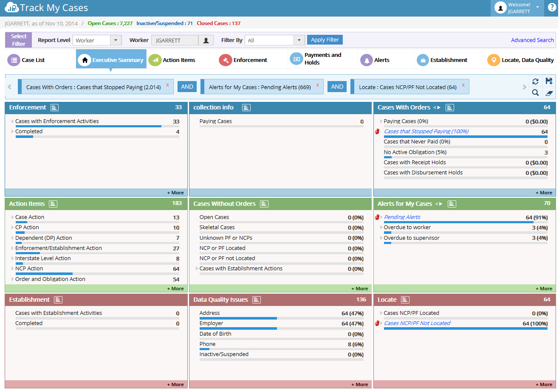Image resolution: width=559 pixels, height=390 pixels.
Task: Click the filter bar left arrow
Action: click(x=10, y=87)
